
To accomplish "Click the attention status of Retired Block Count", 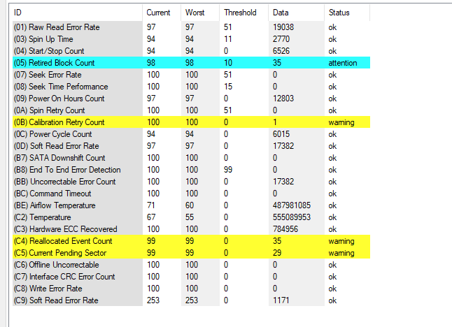I will 343,63.
